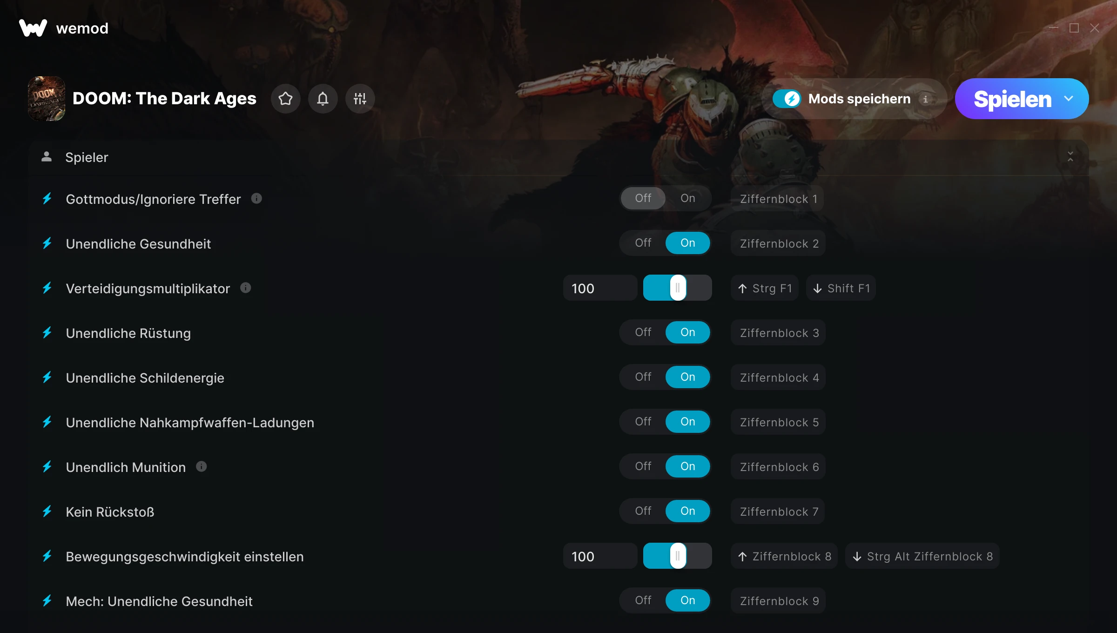
Task: Change the Strg F1 increase hotkey
Action: (x=765, y=288)
